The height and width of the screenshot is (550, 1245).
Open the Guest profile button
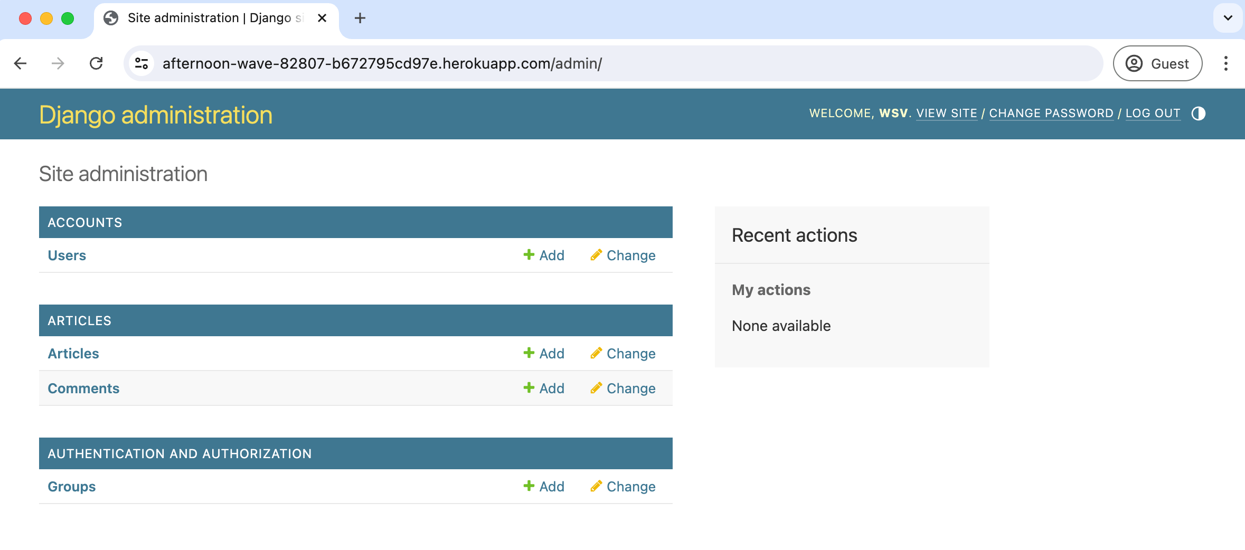click(1157, 63)
